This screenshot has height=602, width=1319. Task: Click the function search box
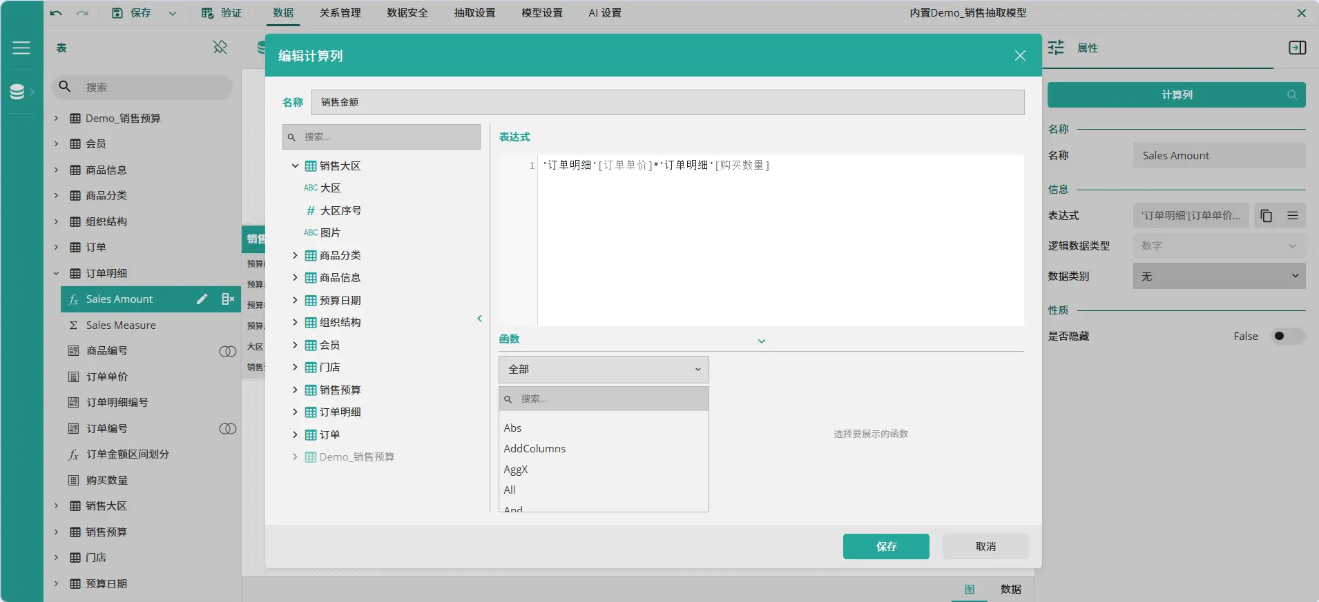coord(604,399)
